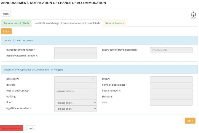Focus the travel document number field
Viewport: 199px width, 133px height.
click(x=76, y=50)
